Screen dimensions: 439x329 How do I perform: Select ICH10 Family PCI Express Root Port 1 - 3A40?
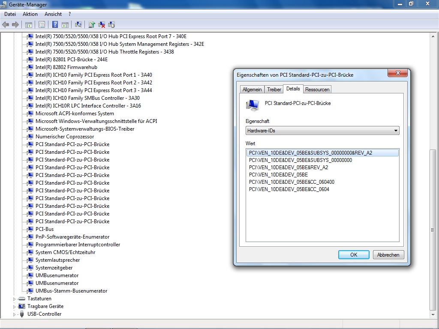(93, 75)
